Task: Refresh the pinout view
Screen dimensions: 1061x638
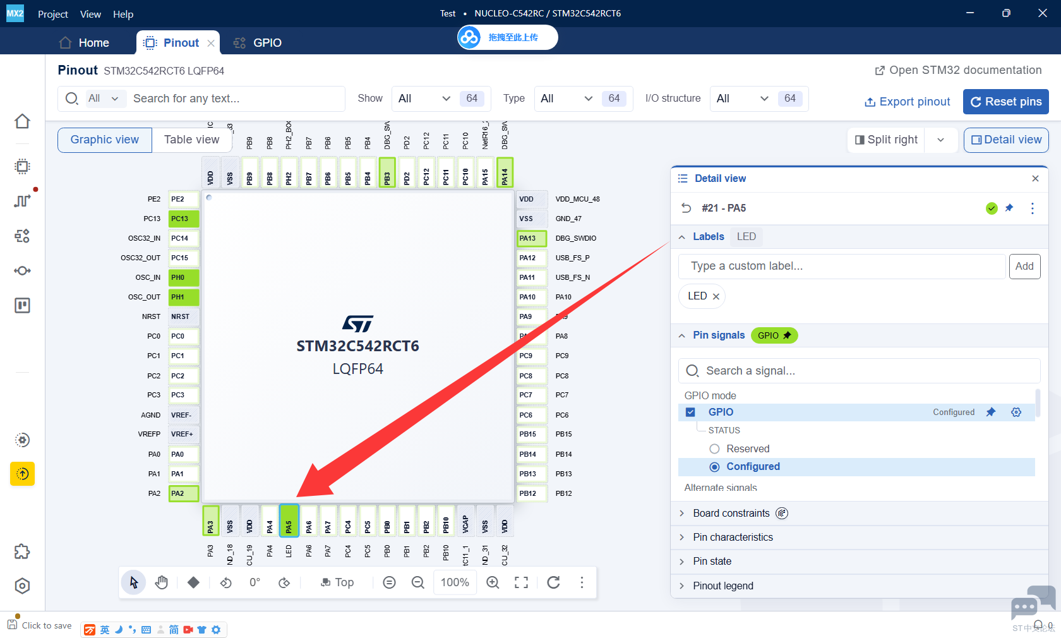Action: 553,582
